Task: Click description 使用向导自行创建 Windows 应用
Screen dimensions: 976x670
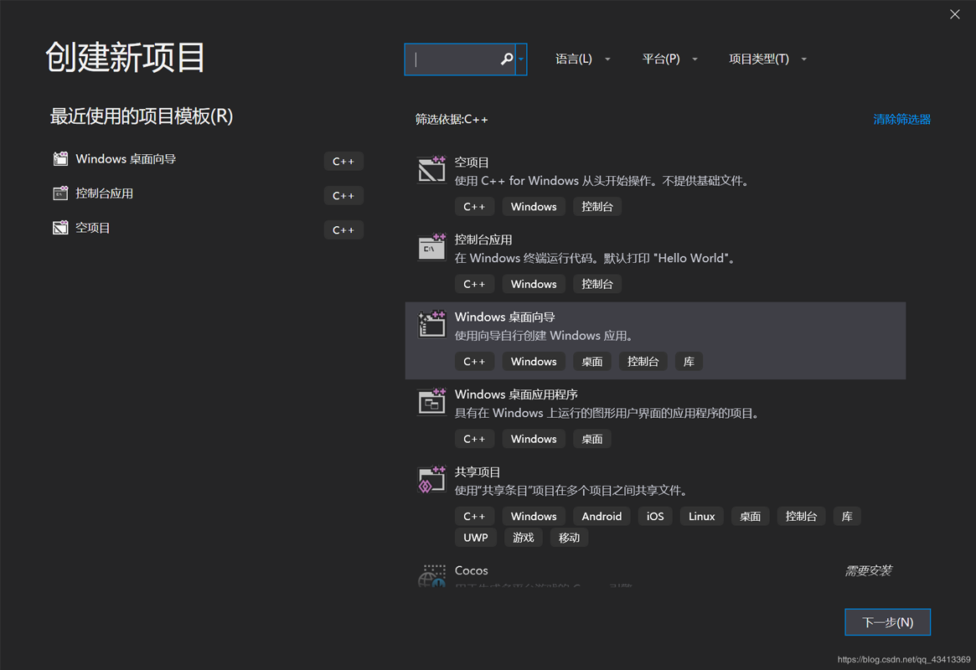Action: click(546, 336)
